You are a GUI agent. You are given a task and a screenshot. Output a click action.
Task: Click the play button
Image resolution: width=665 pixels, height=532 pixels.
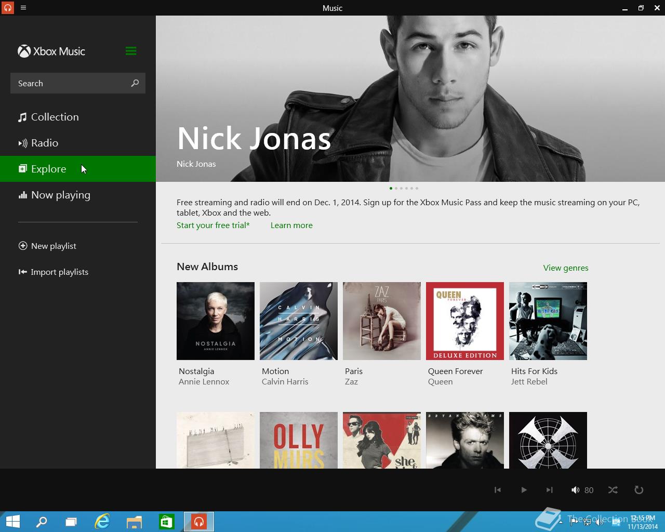(x=524, y=490)
